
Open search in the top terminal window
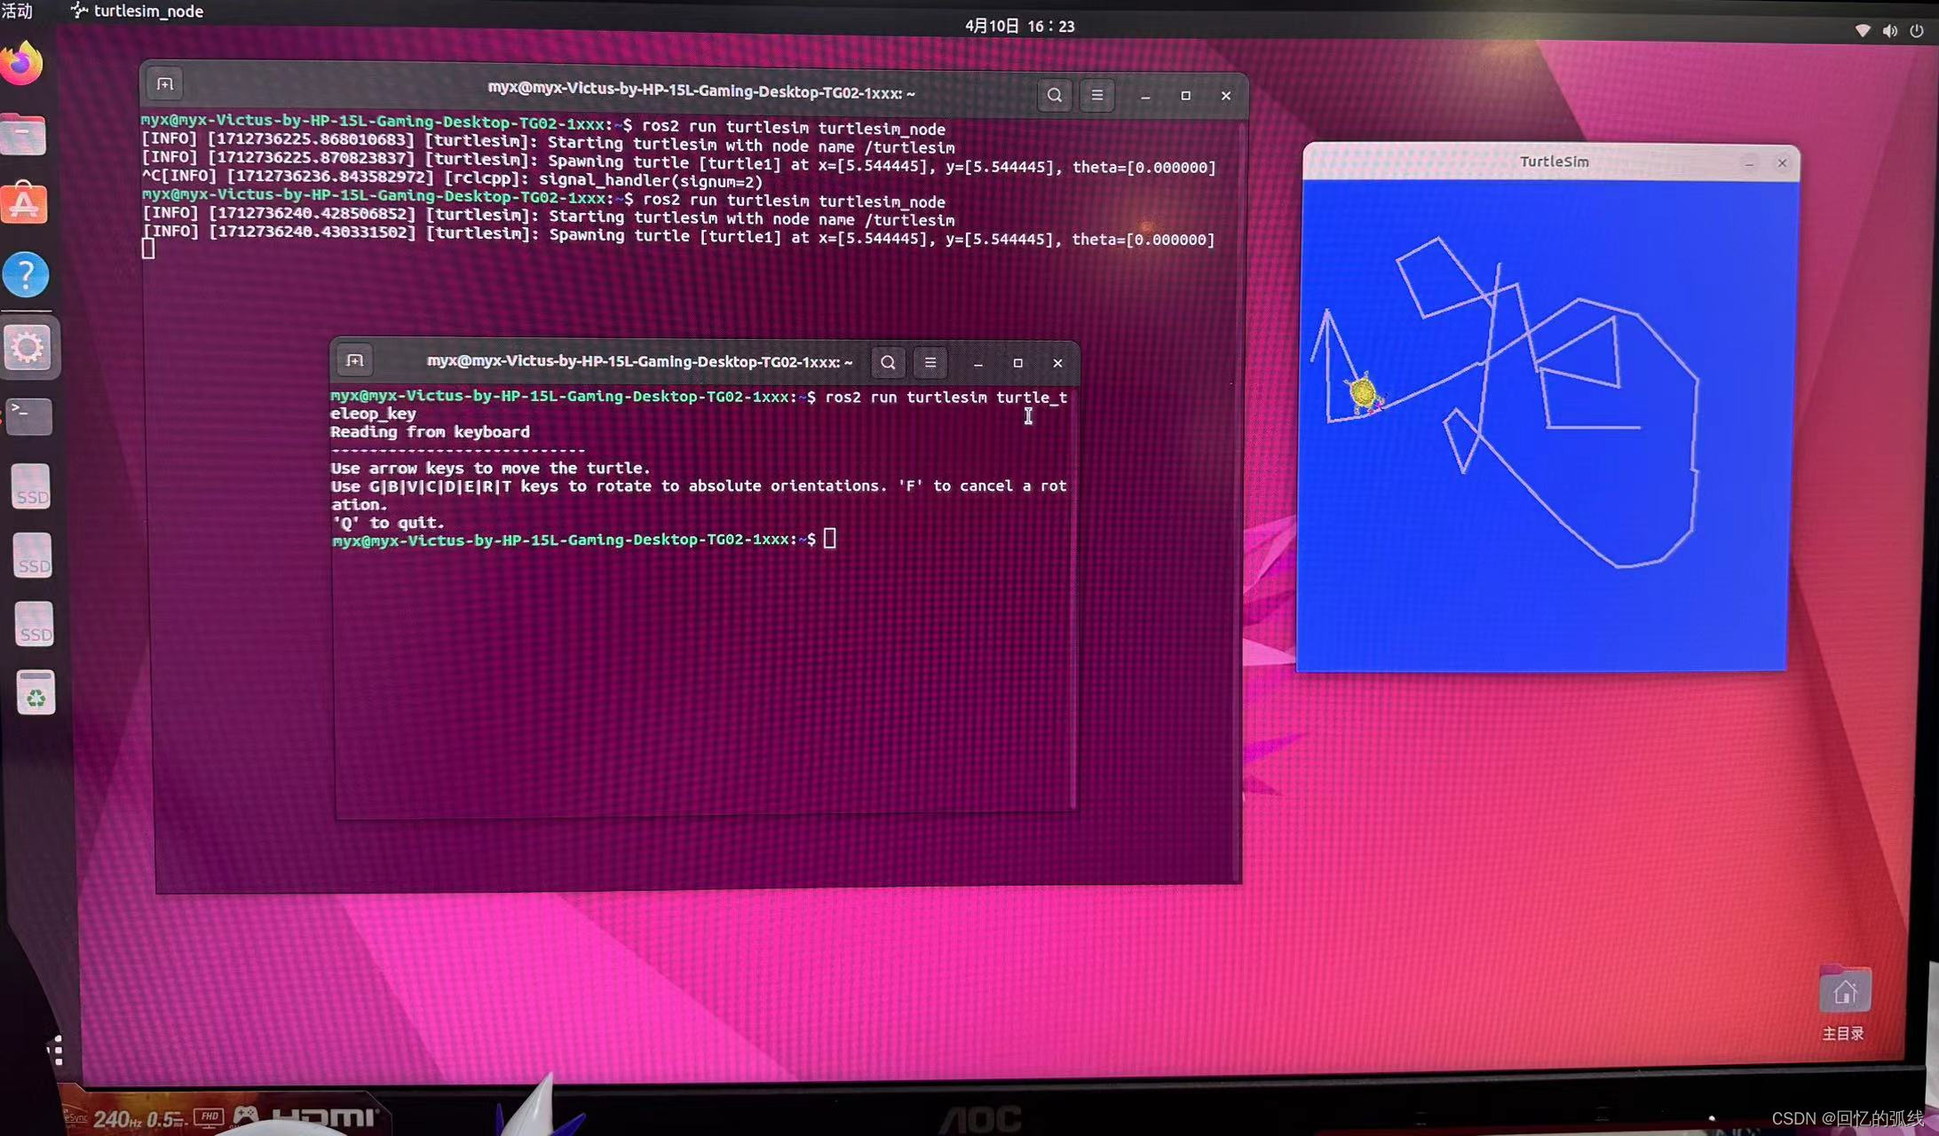[x=1054, y=95]
